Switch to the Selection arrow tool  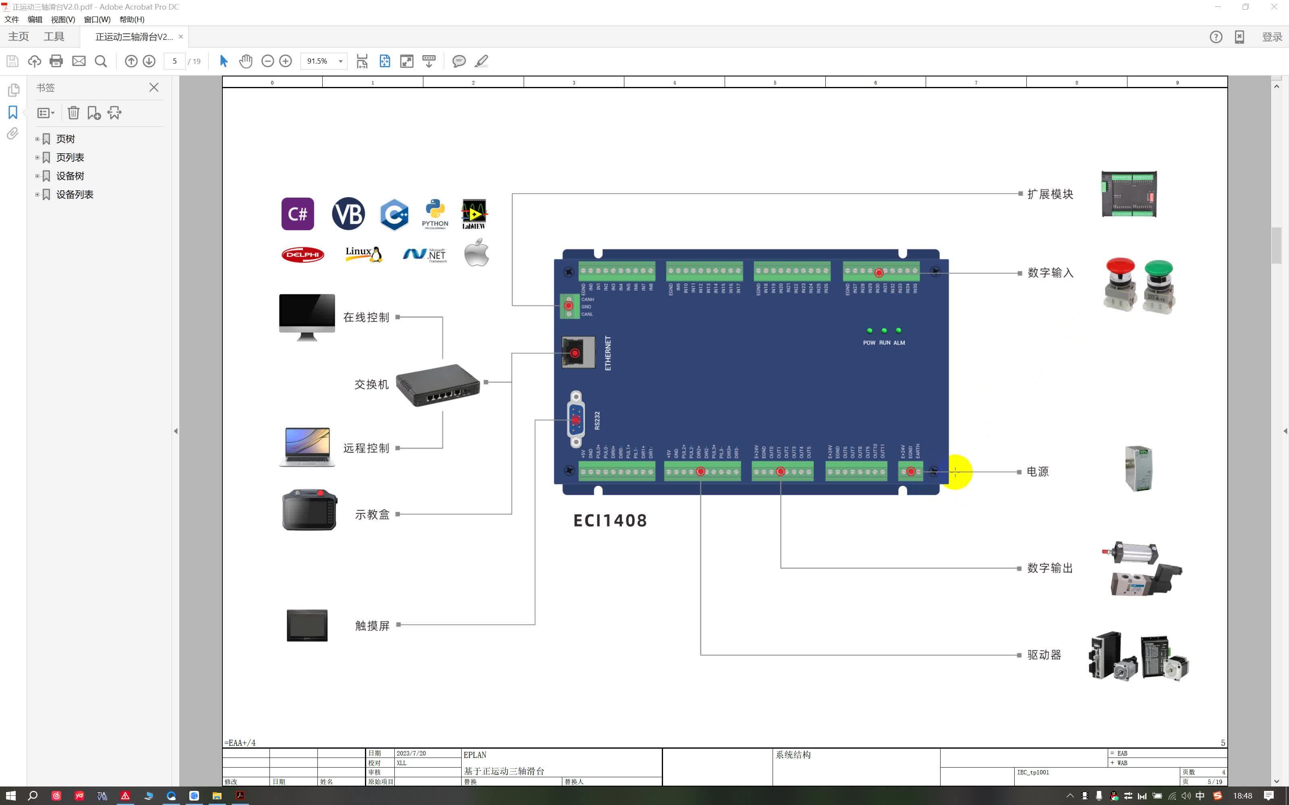point(224,61)
